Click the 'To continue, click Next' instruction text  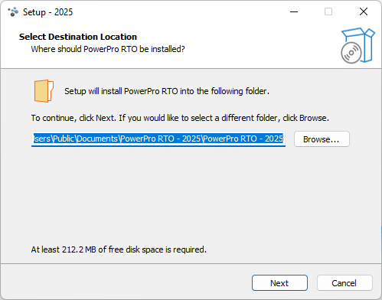tap(180, 118)
